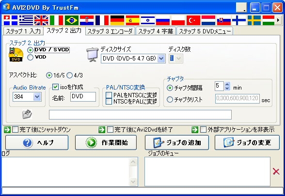The height and width of the screenshot is (196, 285).
Task: Click green arrow beside 外部アプリケーションを非表示
Action: (195, 130)
